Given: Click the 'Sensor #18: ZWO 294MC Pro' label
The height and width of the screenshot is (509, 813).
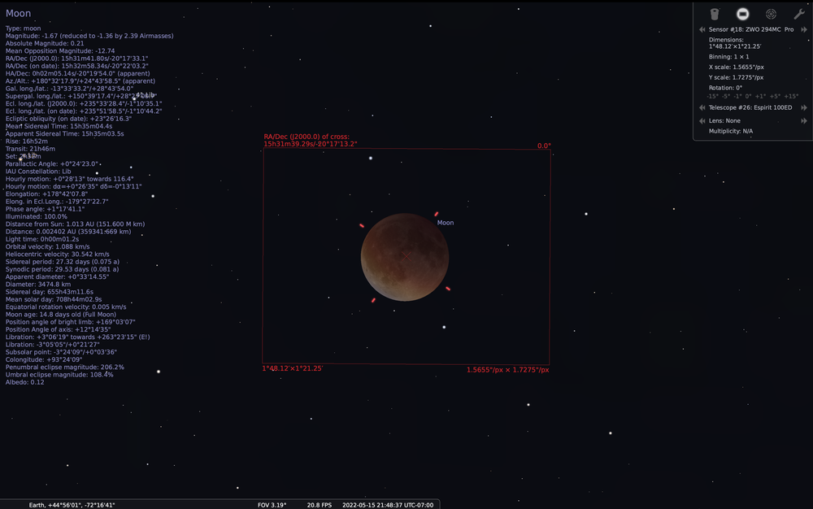Looking at the screenshot, I should pyautogui.click(x=751, y=29).
